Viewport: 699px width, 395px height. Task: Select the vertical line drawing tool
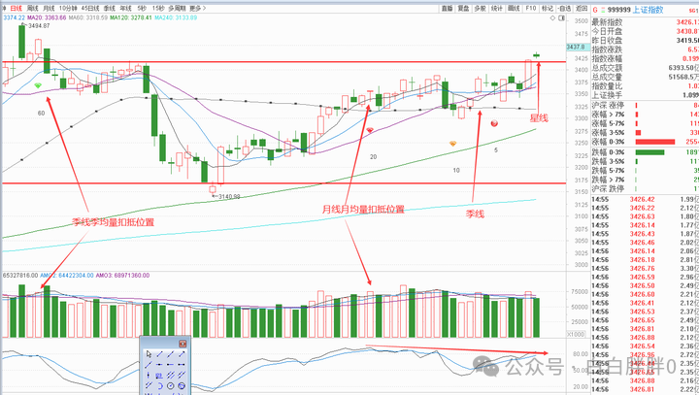149,375
